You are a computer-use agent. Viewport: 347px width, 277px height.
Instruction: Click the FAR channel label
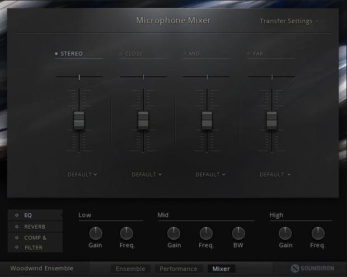[x=258, y=53]
